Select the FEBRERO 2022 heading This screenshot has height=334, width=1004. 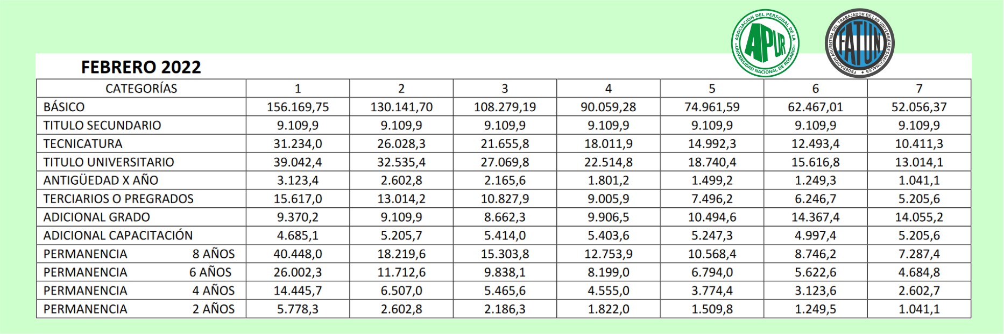point(141,67)
